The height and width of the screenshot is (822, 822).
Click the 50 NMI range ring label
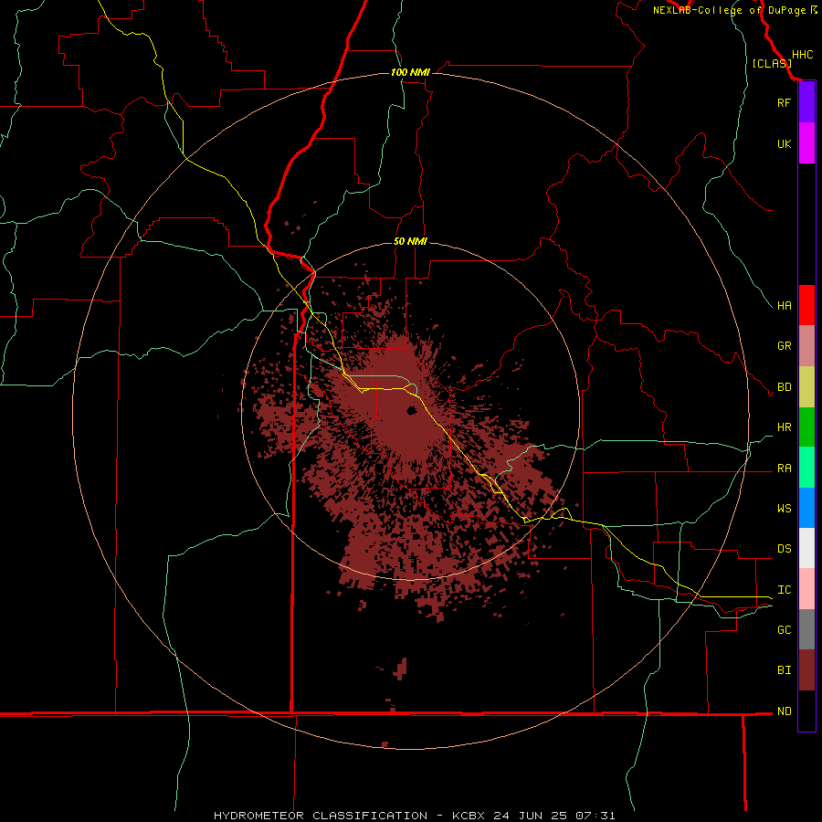(410, 242)
